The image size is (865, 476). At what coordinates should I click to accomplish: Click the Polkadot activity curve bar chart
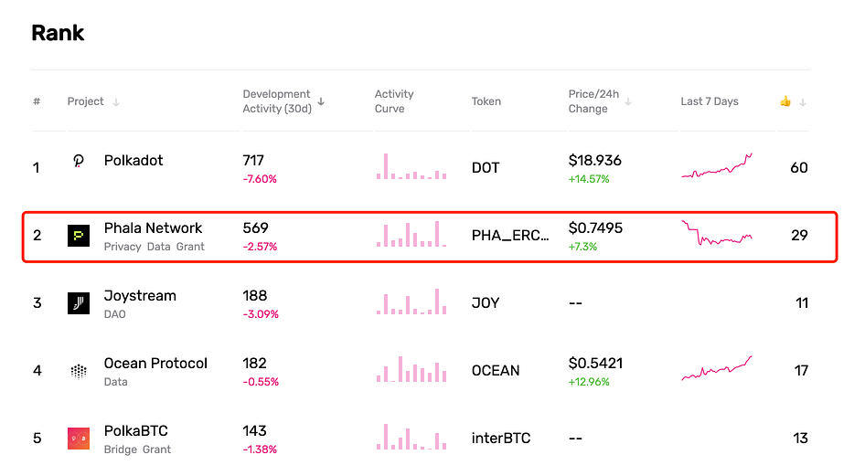(x=411, y=166)
